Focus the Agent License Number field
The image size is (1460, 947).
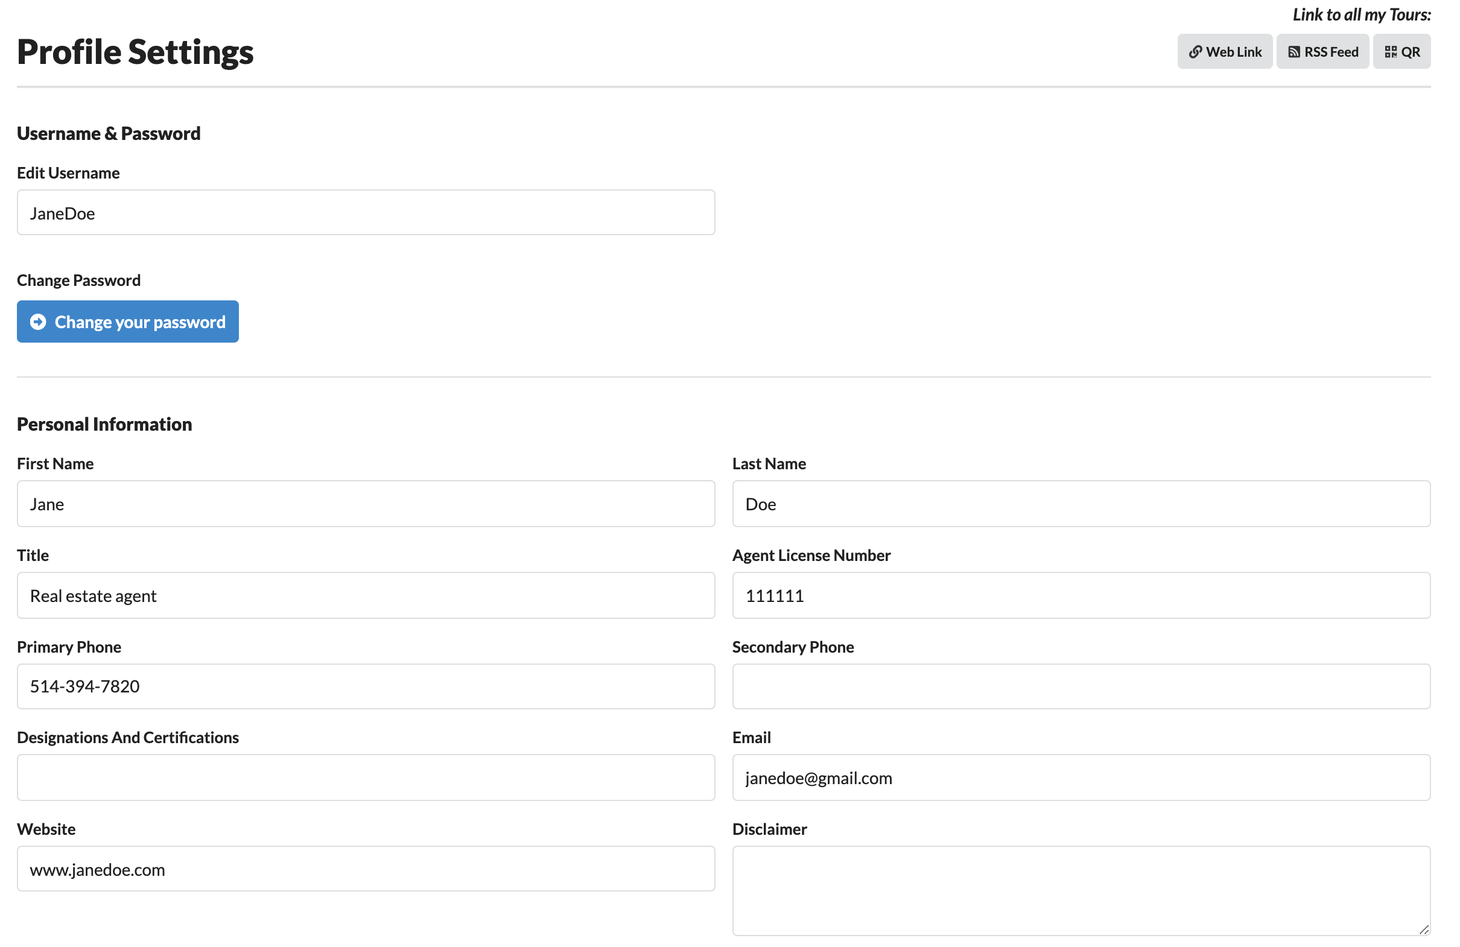[x=1081, y=595]
